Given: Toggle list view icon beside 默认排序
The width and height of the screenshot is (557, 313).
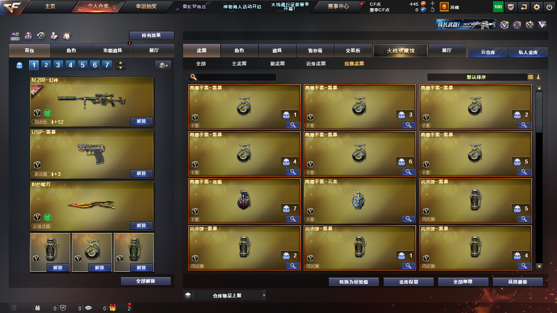Looking at the screenshot, I should 530,77.
